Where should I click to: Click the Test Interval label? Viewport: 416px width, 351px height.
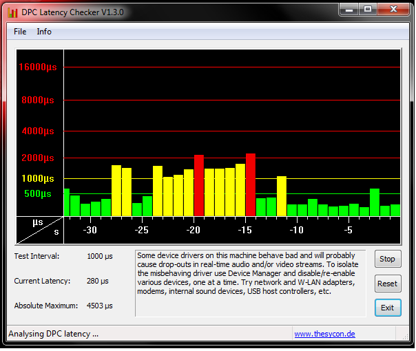point(37,256)
